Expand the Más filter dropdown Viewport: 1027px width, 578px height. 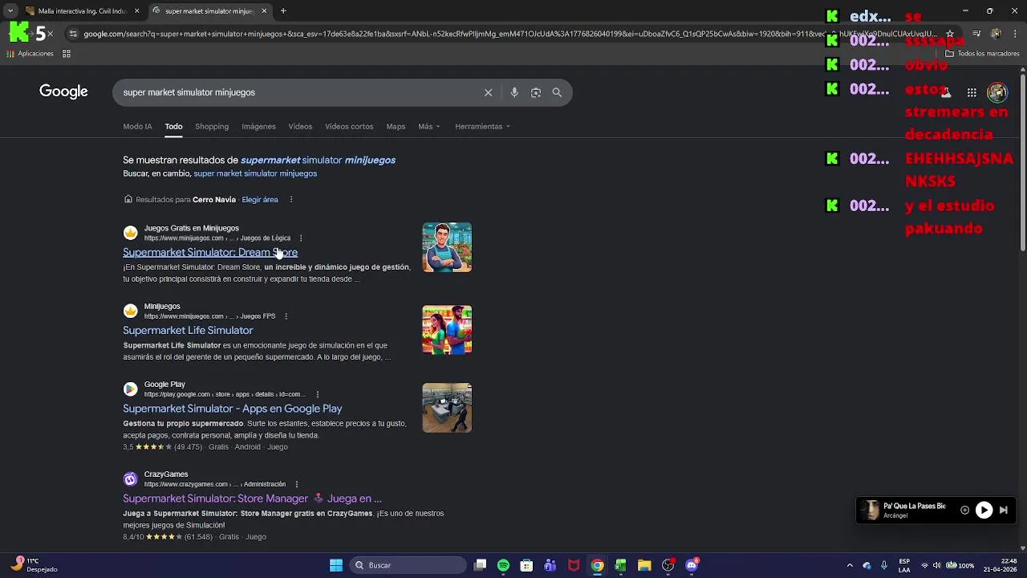[x=428, y=126]
